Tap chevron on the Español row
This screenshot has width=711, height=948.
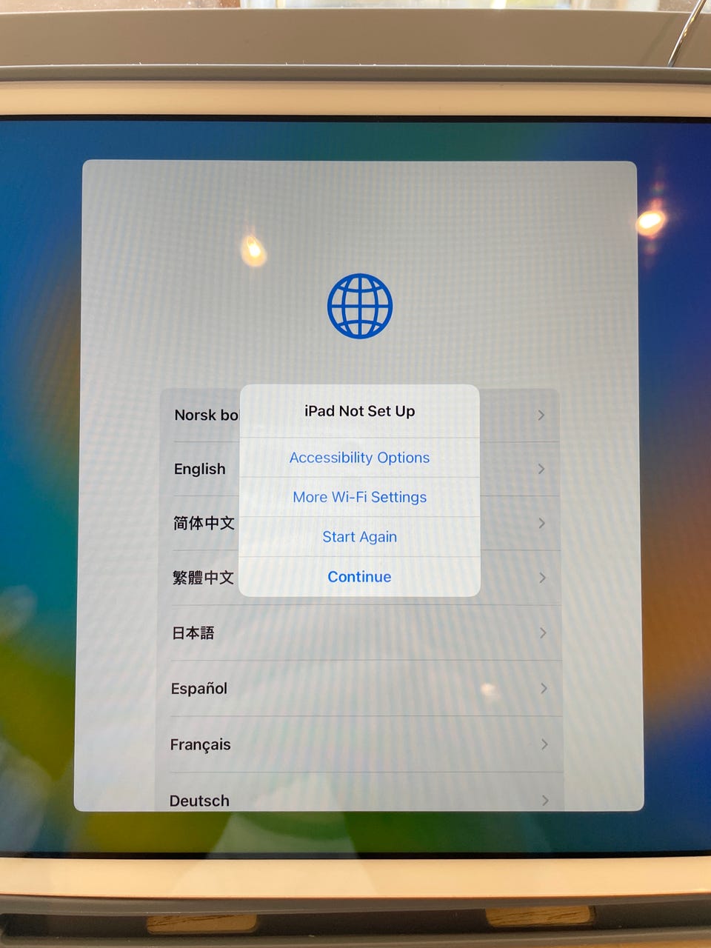544,688
